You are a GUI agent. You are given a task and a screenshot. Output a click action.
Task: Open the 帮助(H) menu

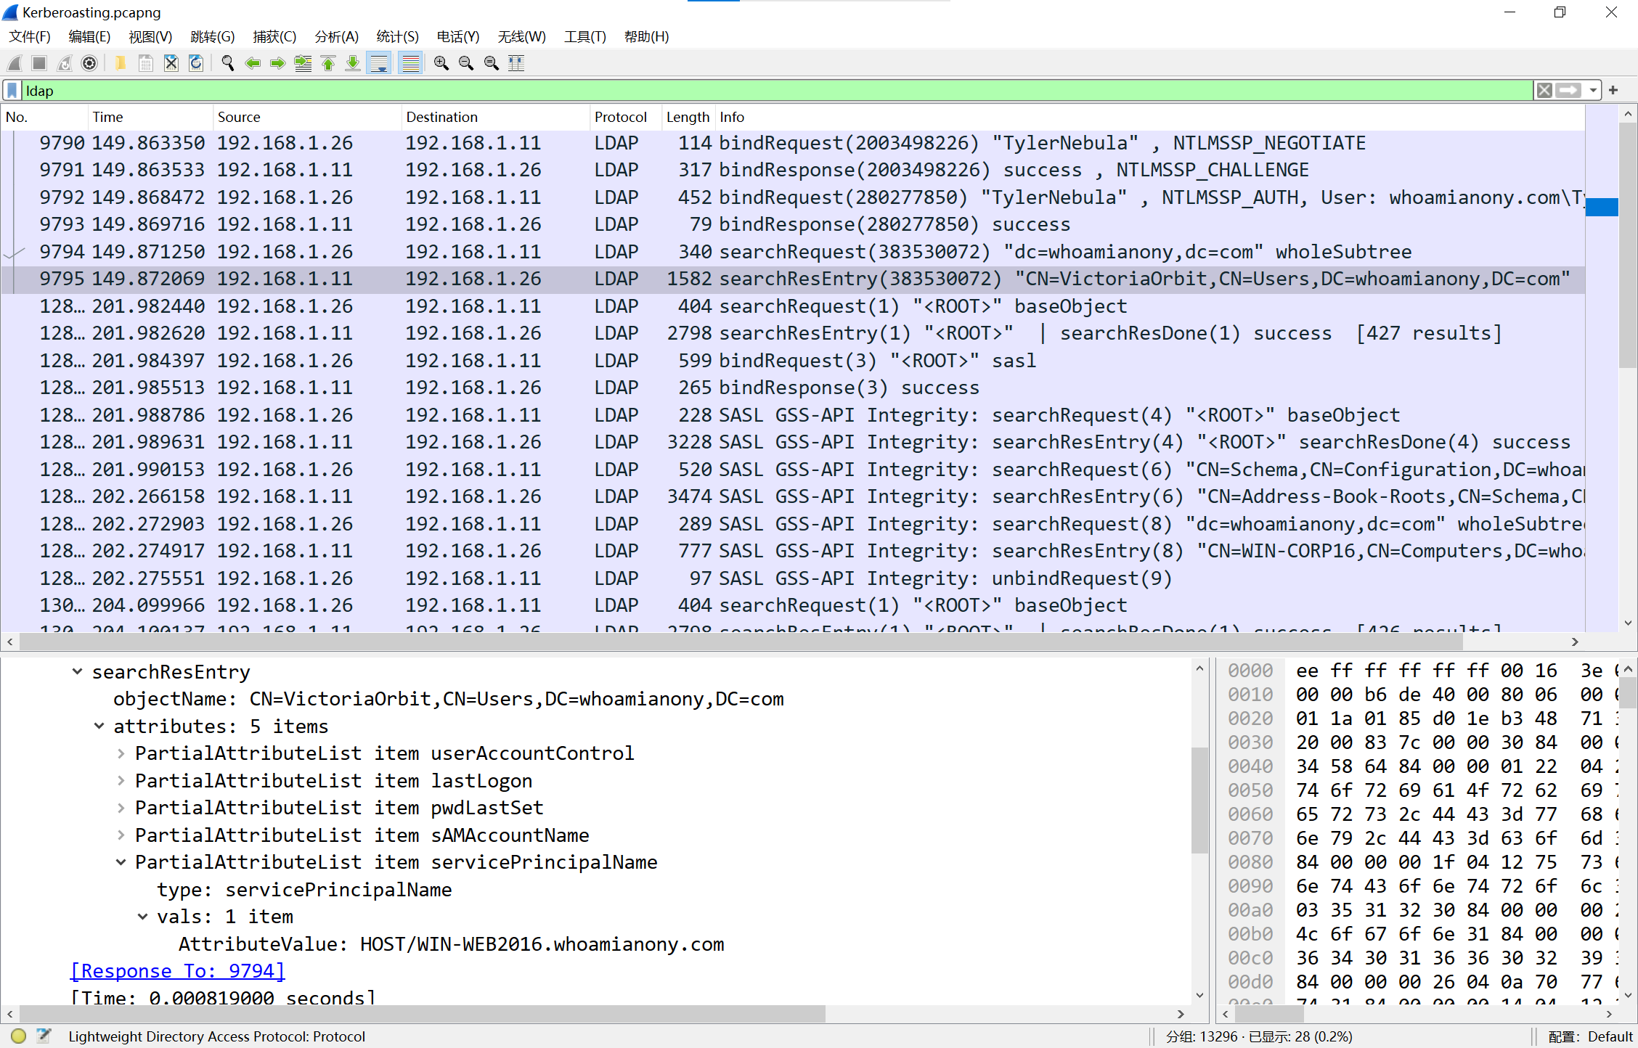tap(647, 36)
